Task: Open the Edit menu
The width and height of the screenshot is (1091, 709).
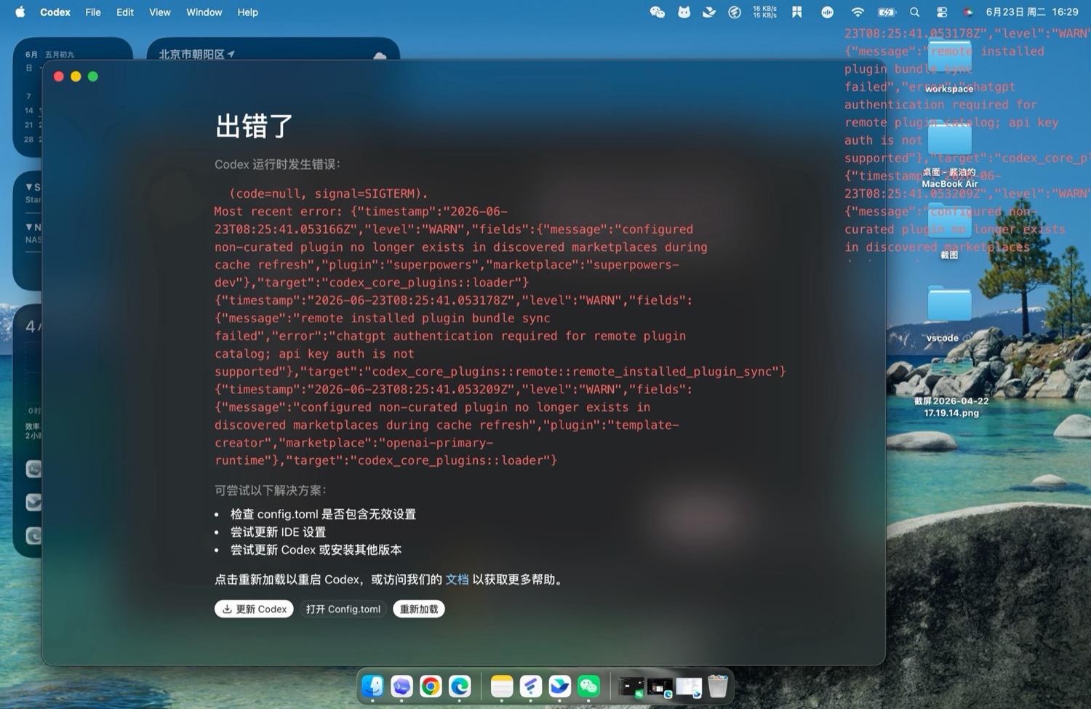Action: [125, 12]
